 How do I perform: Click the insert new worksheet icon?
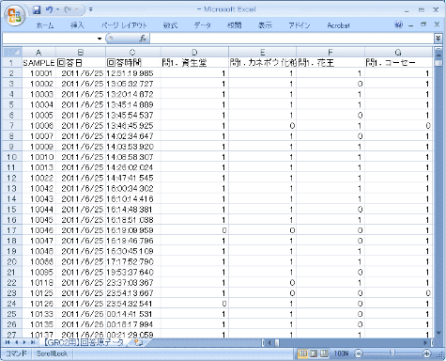[x=138, y=342]
